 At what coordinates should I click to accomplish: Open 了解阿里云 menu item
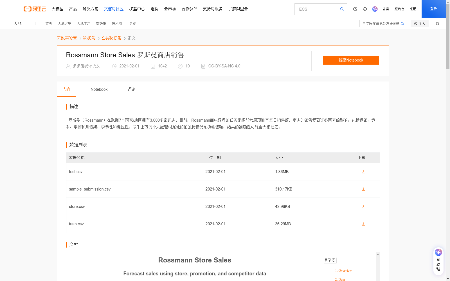[x=238, y=9]
